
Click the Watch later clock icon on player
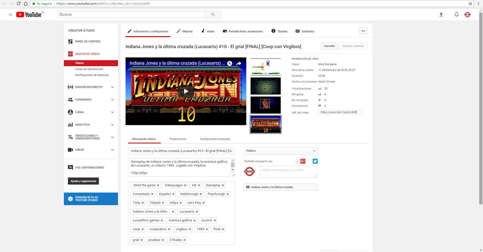229,63
